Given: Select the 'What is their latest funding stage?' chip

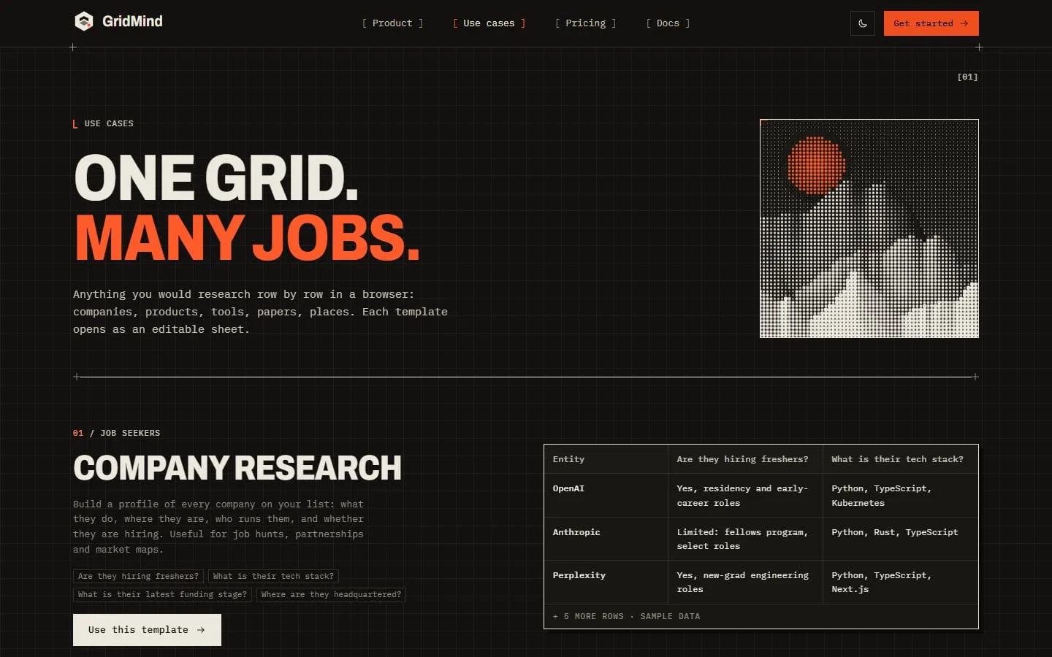Looking at the screenshot, I should 162,595.
